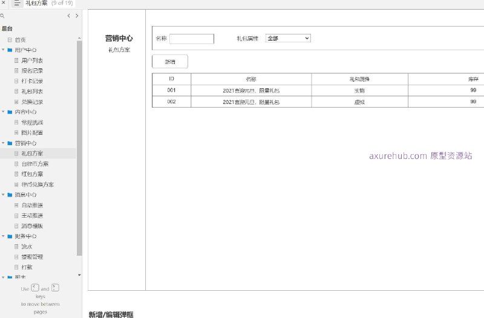
Task: Click the name cell in row 001
Action: click(x=251, y=90)
